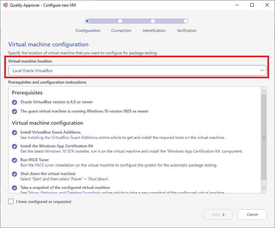Minimize the Configure new VM window
This screenshot has height=228, width=275.
click(237, 5)
